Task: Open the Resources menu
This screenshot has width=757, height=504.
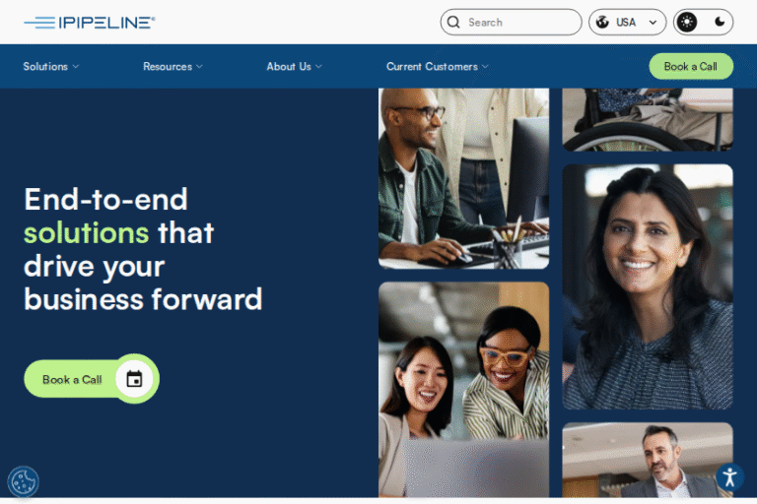Action: pos(172,67)
